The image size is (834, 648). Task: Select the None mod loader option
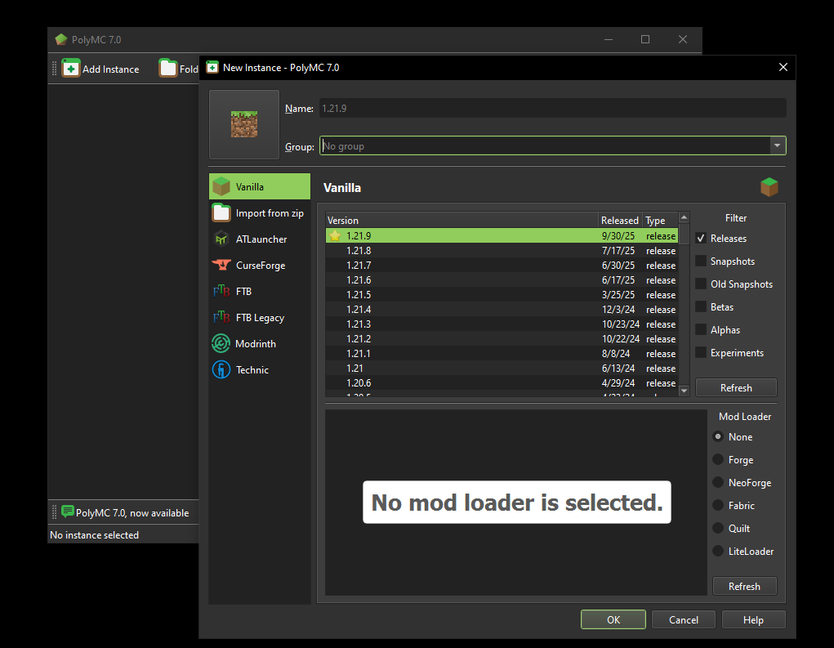point(718,437)
